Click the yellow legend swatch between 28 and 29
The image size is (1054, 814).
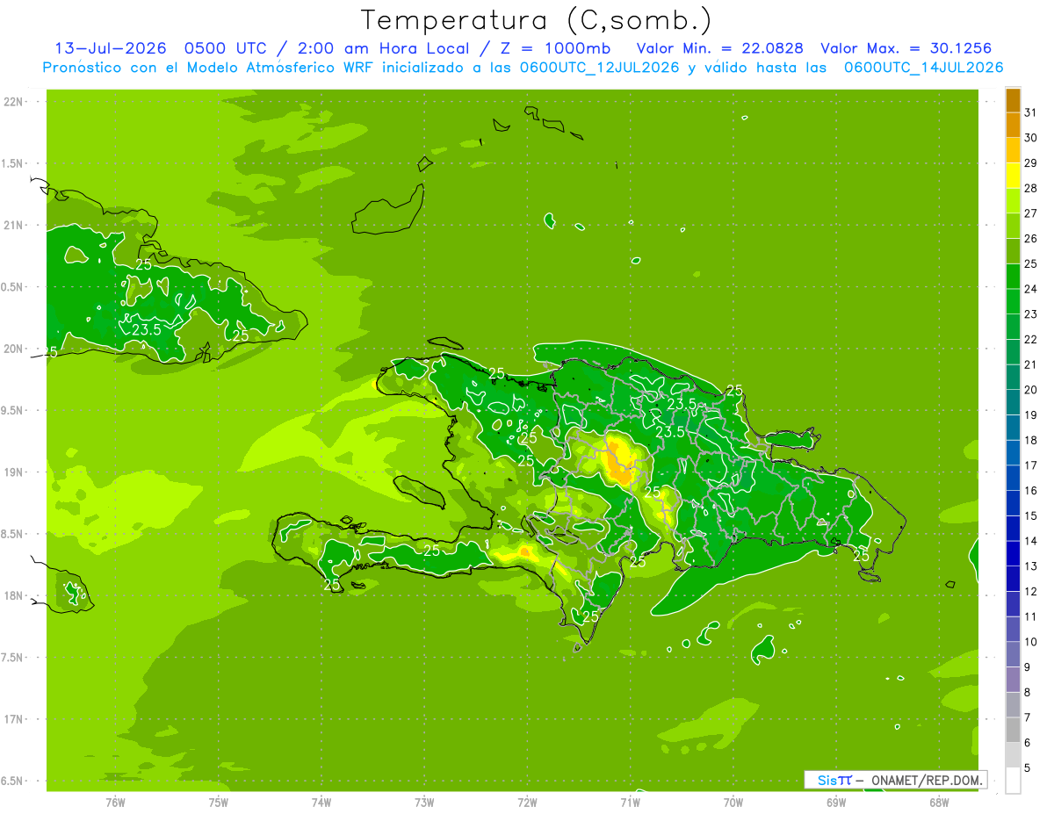point(1013,176)
